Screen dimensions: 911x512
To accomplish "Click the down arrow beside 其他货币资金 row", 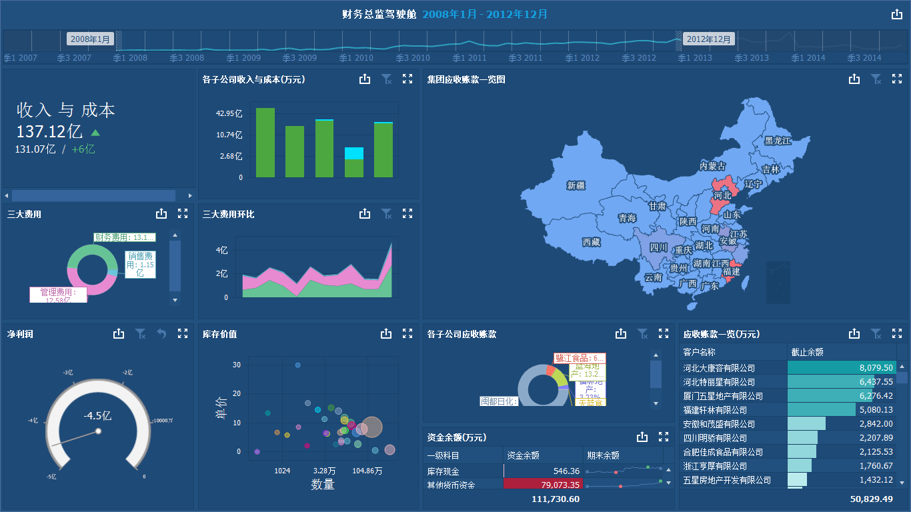I will [x=668, y=485].
